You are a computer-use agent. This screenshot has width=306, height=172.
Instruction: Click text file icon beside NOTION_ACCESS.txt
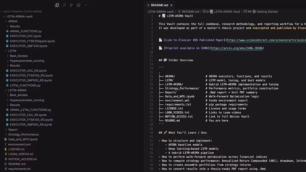[6, 159]
